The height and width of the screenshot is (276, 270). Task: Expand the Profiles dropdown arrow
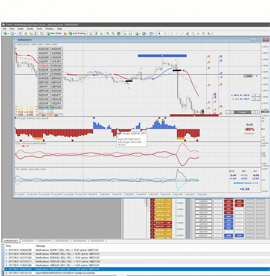click(15, 34)
